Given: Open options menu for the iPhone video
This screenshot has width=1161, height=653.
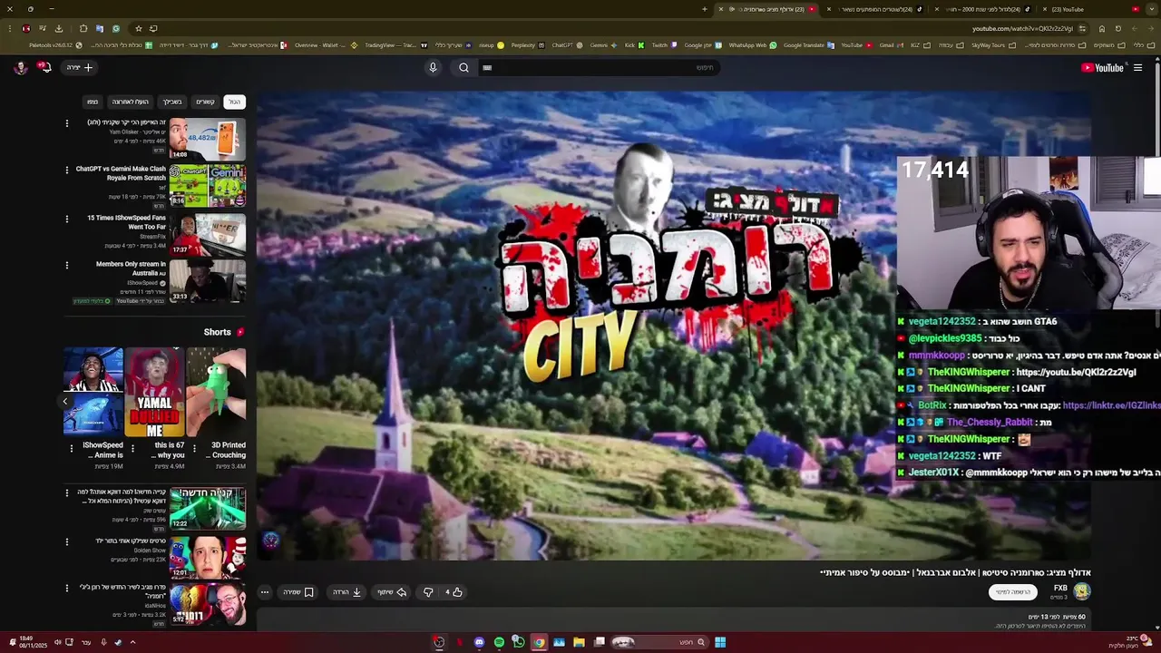Looking at the screenshot, I should click(66, 123).
